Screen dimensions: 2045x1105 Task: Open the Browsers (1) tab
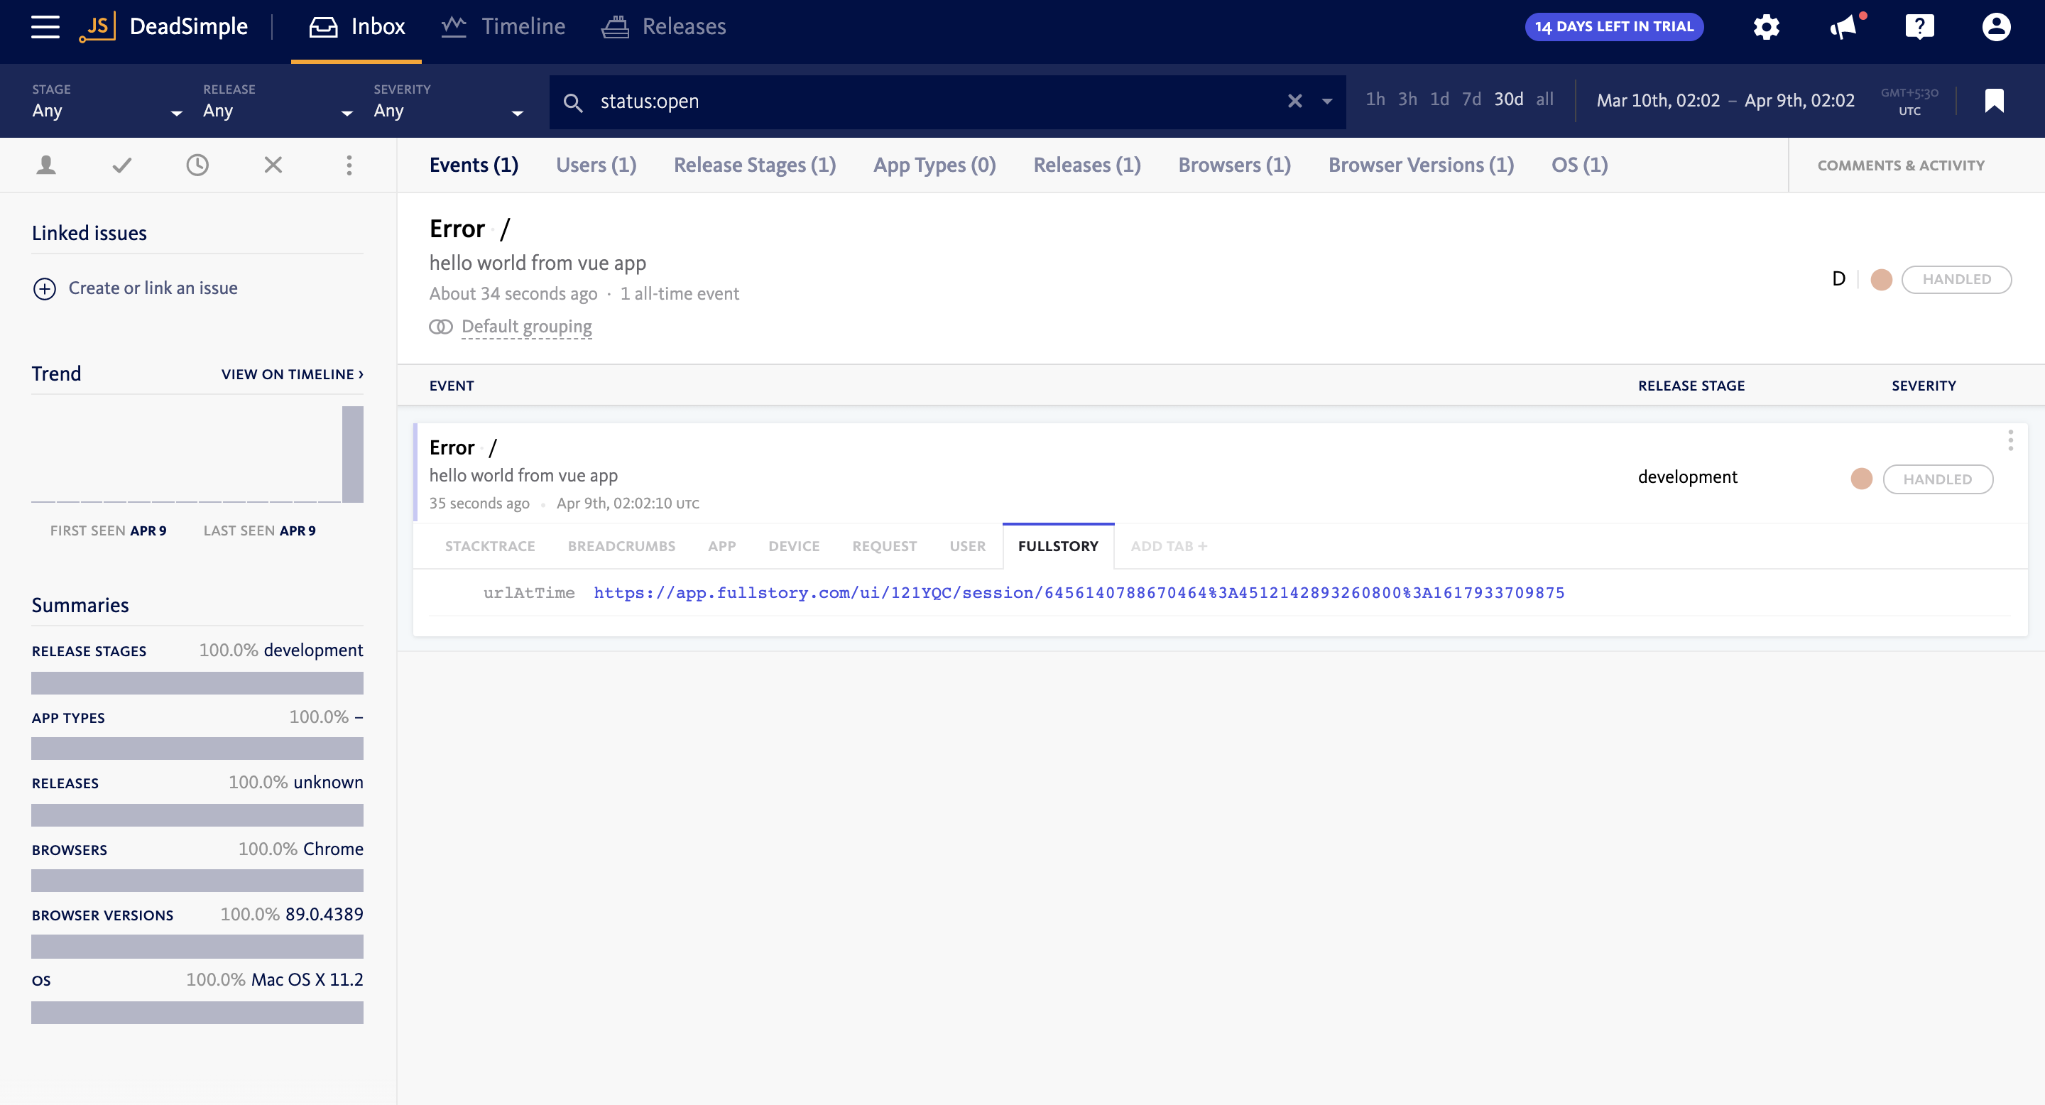click(1233, 165)
